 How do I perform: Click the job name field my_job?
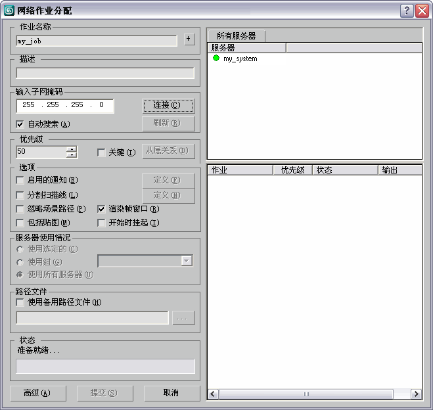pos(97,41)
